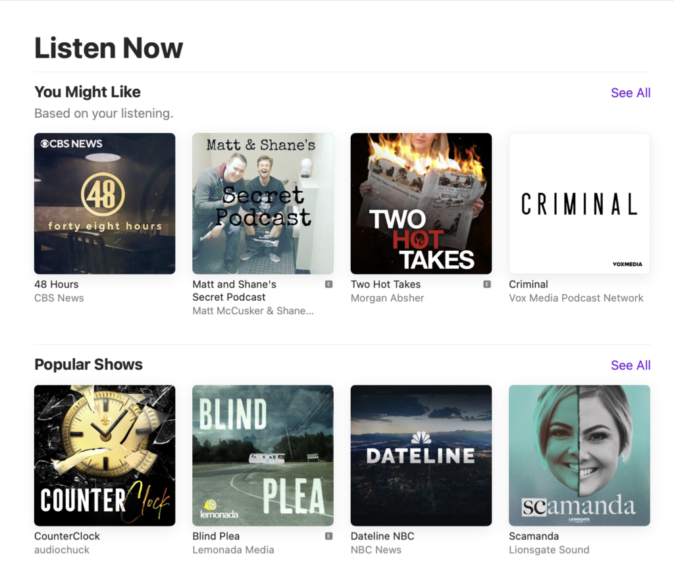Screen dimensions: 674x574
Task: Open the CounterClock podcast artwork
Action: (105, 456)
